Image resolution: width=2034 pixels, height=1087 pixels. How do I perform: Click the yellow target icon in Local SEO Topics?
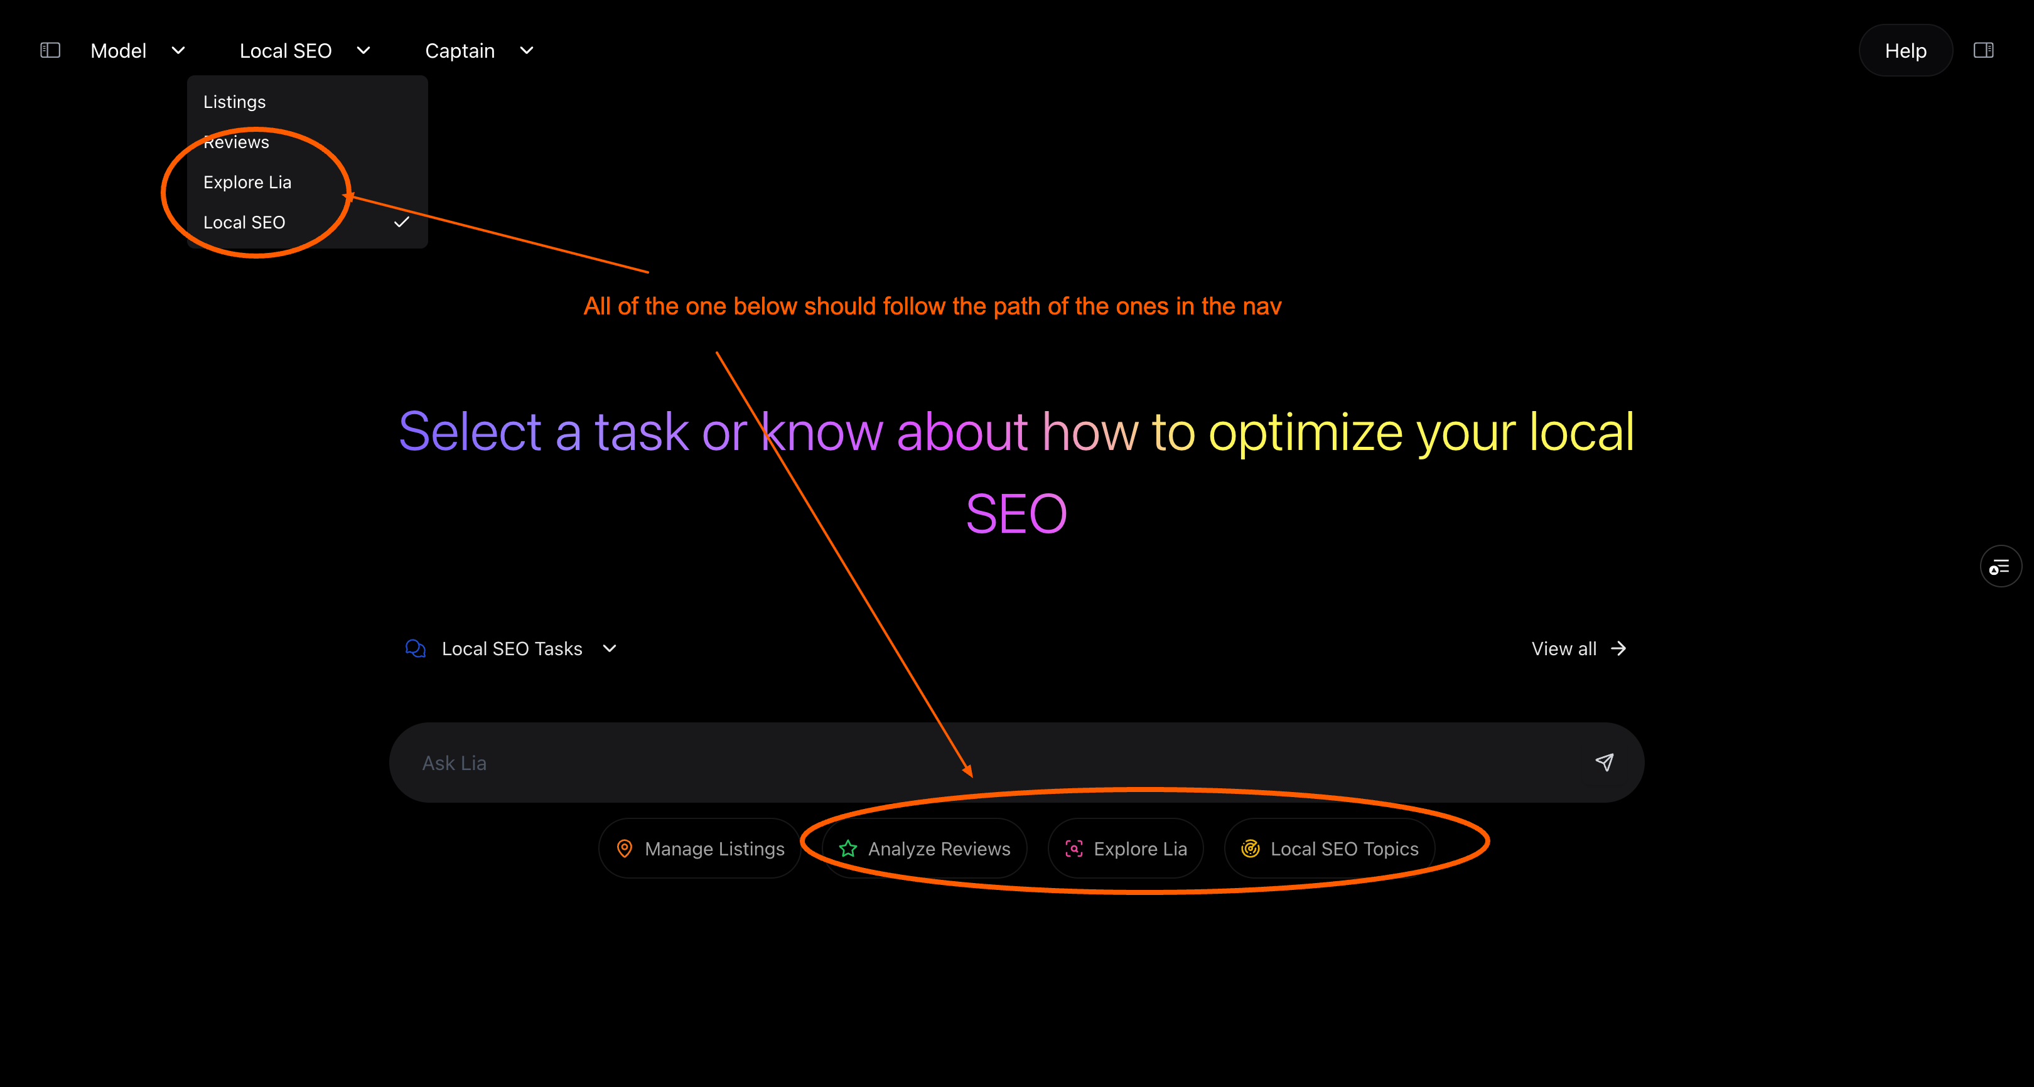(1250, 849)
